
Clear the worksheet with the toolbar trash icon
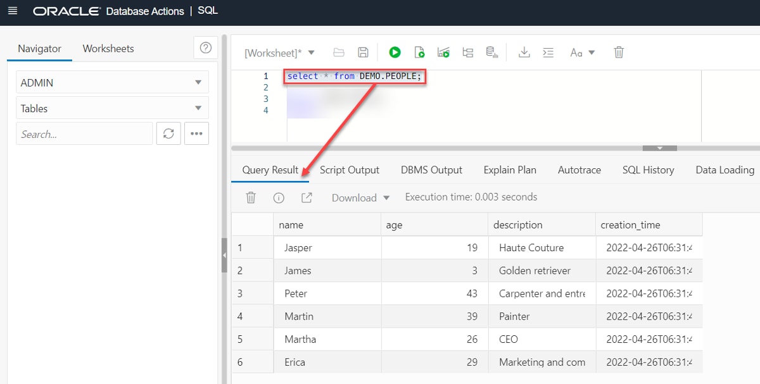tap(619, 53)
